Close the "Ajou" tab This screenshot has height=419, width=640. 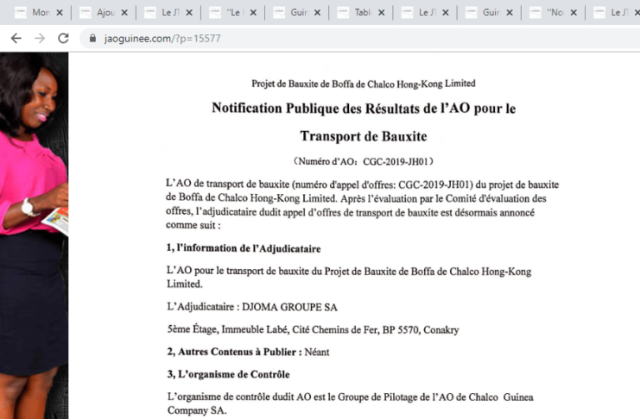point(124,13)
